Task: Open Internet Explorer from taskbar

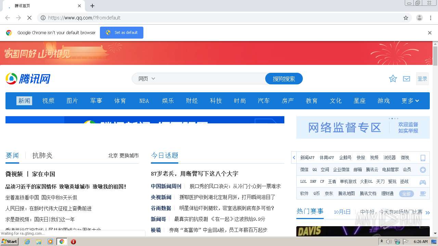Action: tap(27, 242)
